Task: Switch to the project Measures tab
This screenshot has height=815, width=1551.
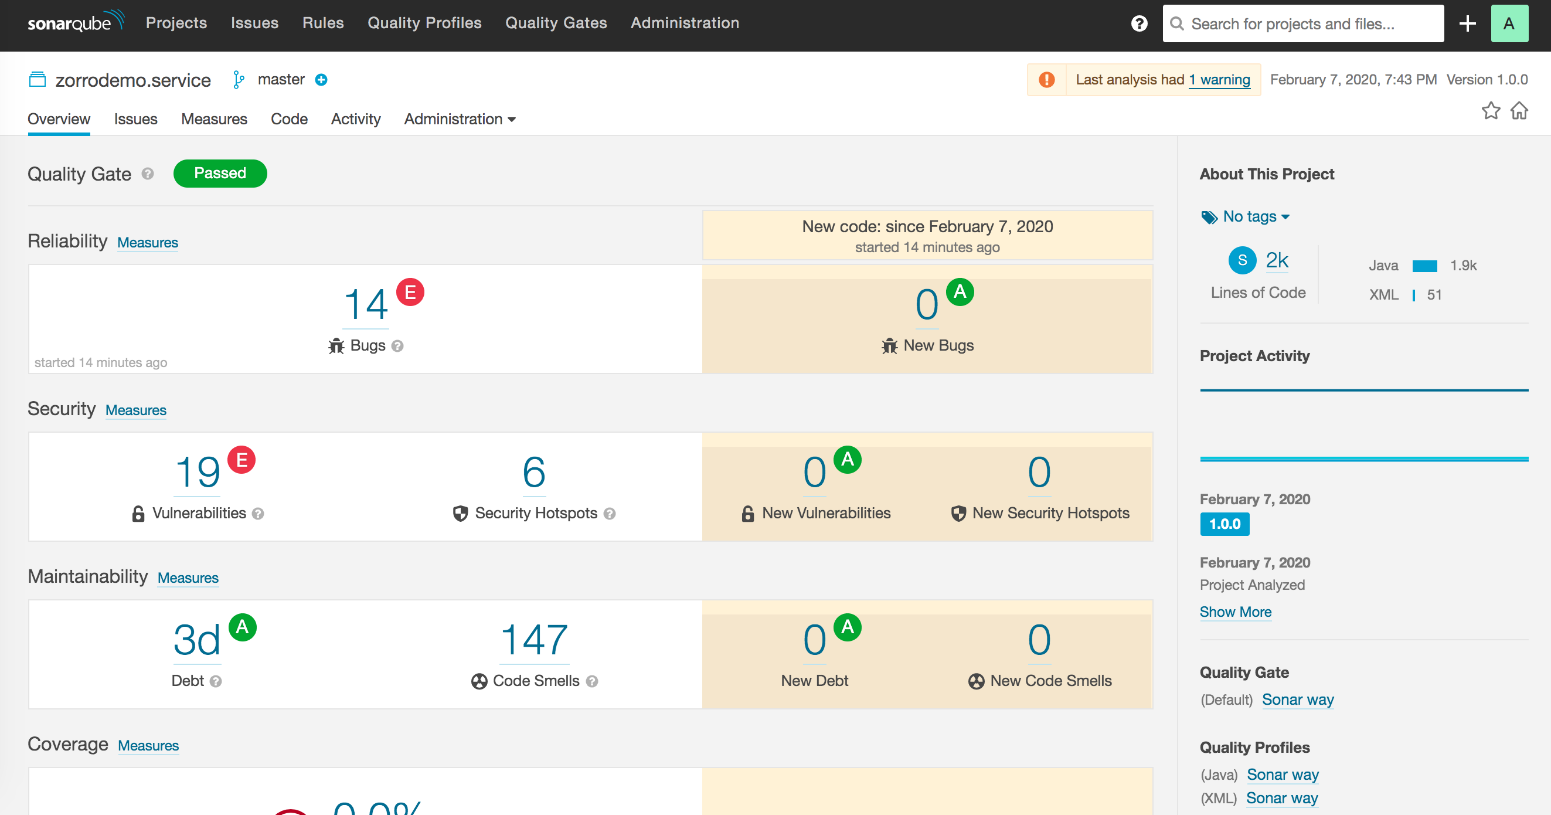Action: [215, 119]
